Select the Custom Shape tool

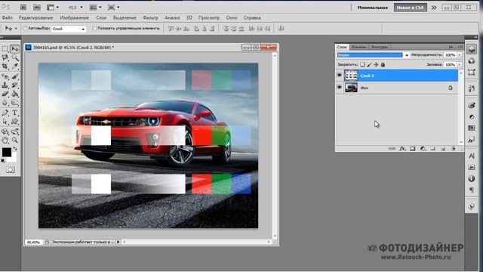point(14,122)
